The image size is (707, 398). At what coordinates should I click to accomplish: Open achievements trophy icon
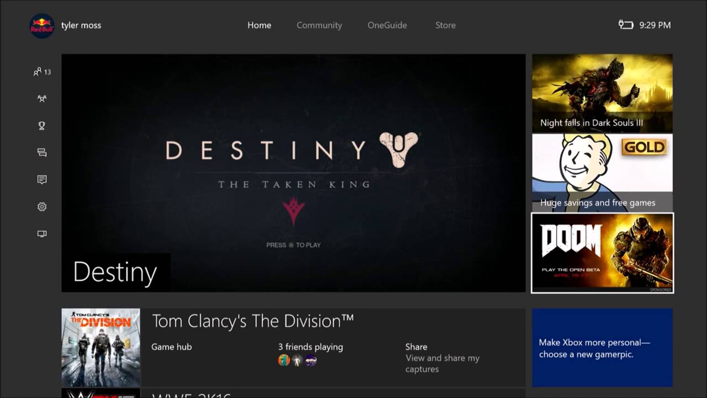point(42,125)
